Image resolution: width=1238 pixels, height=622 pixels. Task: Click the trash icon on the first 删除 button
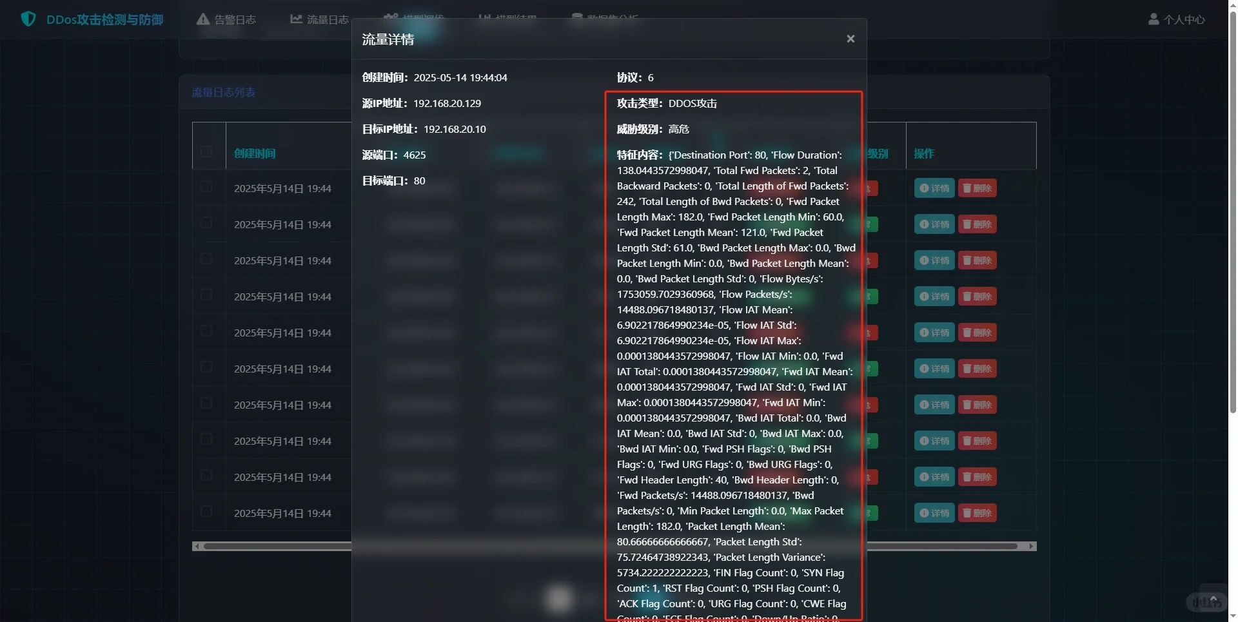(x=966, y=188)
